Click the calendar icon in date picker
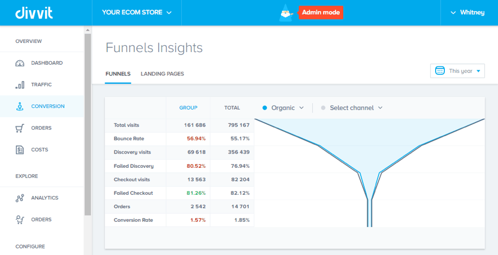Screen dimensions: 498x255 pos(440,71)
